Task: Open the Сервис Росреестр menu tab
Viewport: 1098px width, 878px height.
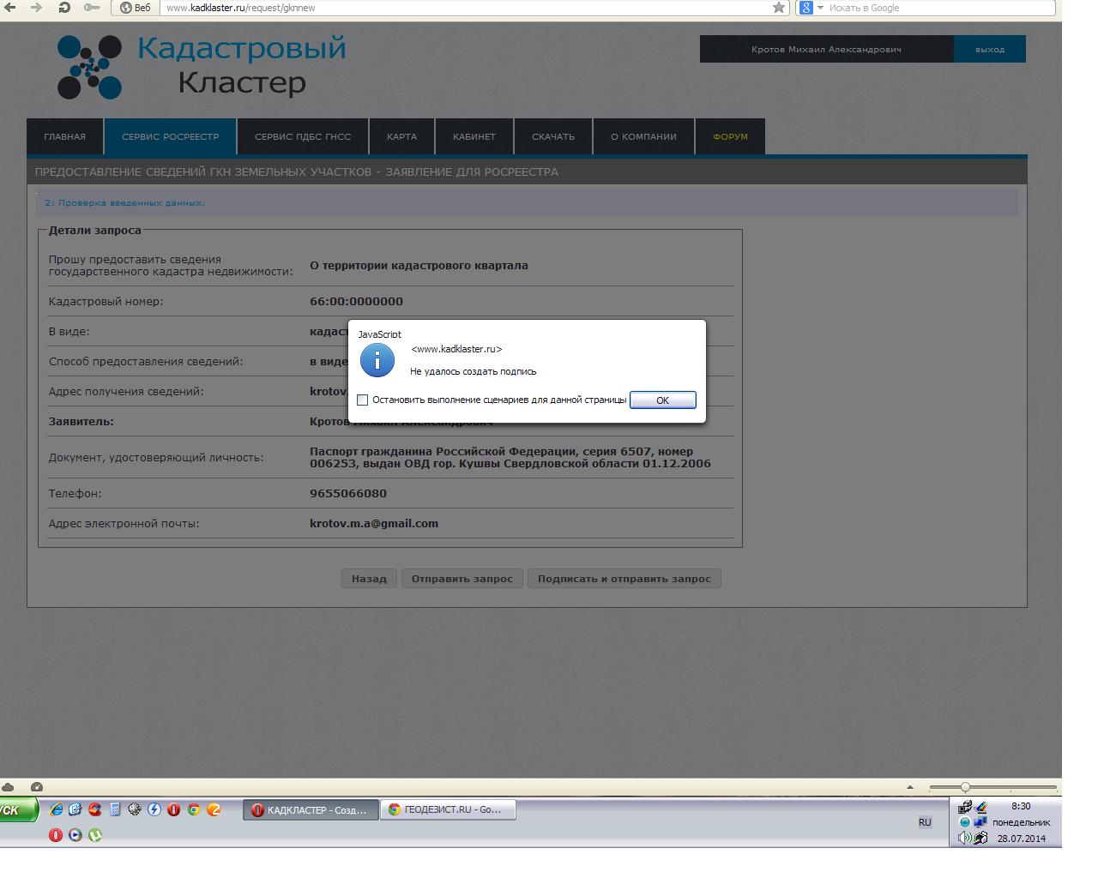Action: point(170,136)
